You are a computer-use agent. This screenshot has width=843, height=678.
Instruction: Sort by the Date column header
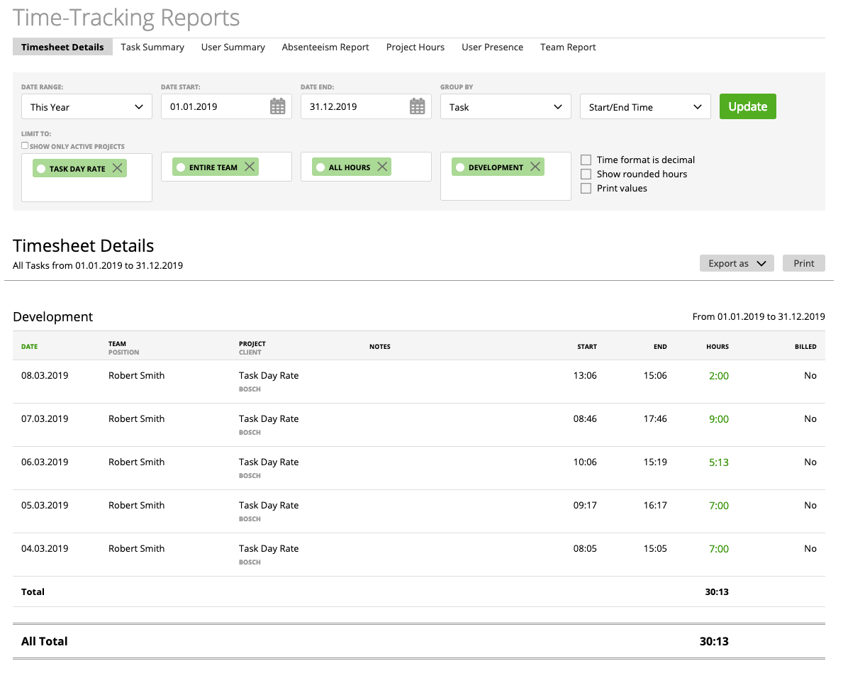[30, 347]
